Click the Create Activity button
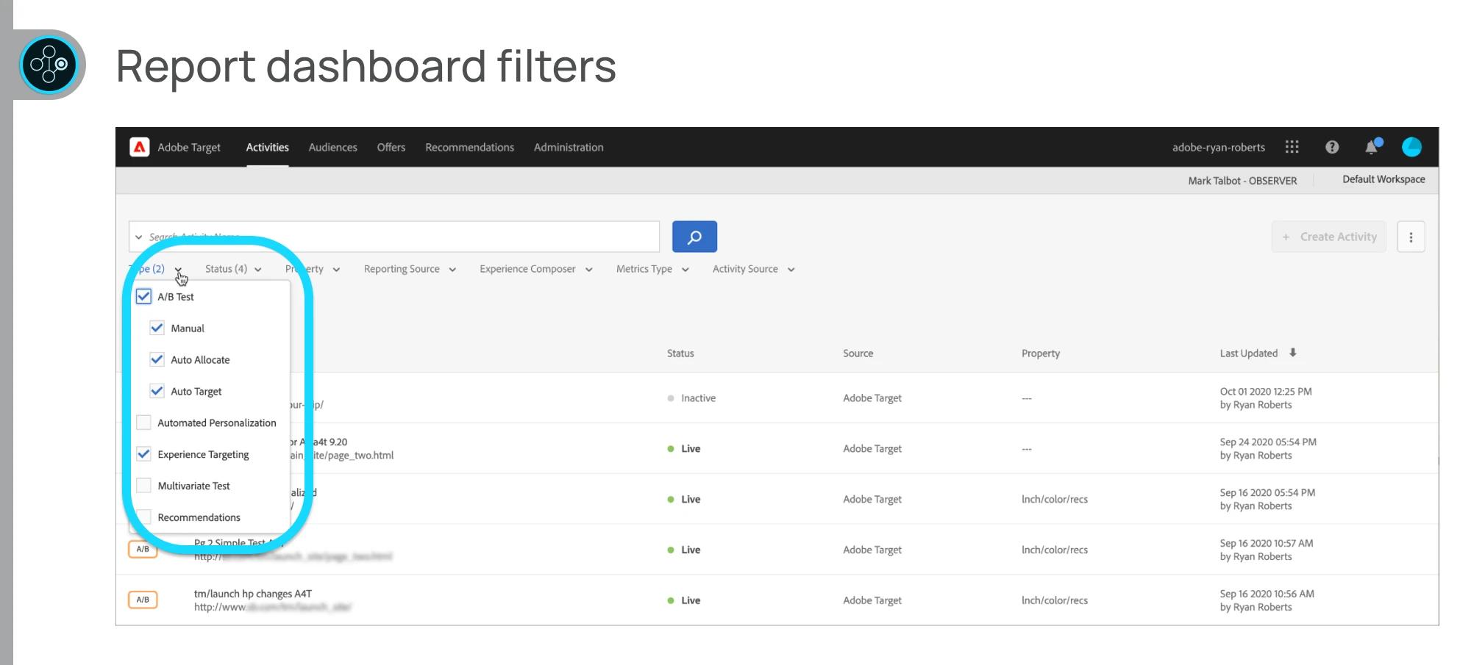The width and height of the screenshot is (1471, 665). (x=1329, y=237)
